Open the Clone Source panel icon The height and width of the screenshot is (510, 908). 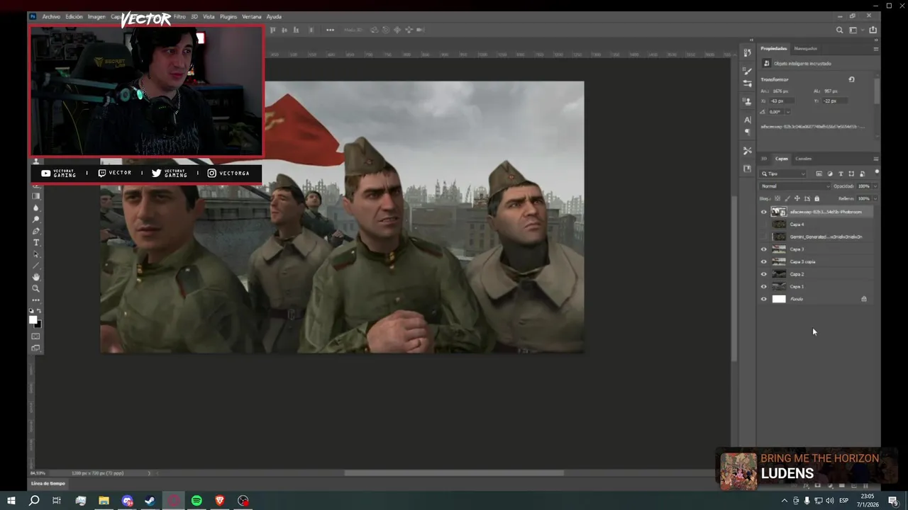click(747, 101)
